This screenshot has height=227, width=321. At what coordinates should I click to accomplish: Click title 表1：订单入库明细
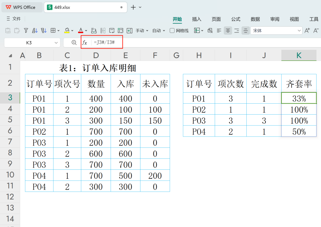tap(98, 68)
